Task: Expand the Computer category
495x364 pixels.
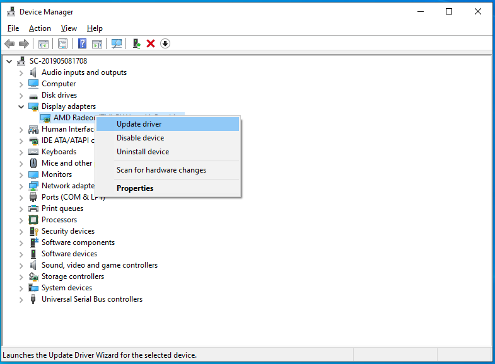Action: (x=21, y=84)
